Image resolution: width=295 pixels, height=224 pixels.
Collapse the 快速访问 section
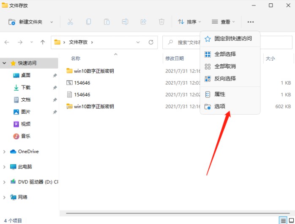[x=4, y=63]
